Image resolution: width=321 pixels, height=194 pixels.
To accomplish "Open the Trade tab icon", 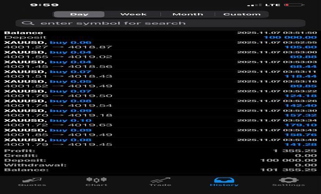I will pyautogui.click(x=160, y=180).
